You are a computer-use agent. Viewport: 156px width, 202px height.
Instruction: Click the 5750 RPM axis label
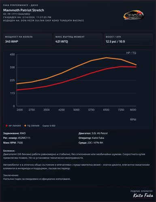click(91, 110)
